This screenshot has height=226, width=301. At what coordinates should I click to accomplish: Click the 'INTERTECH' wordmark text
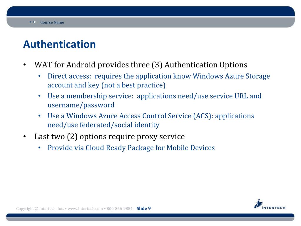(x=274, y=208)
